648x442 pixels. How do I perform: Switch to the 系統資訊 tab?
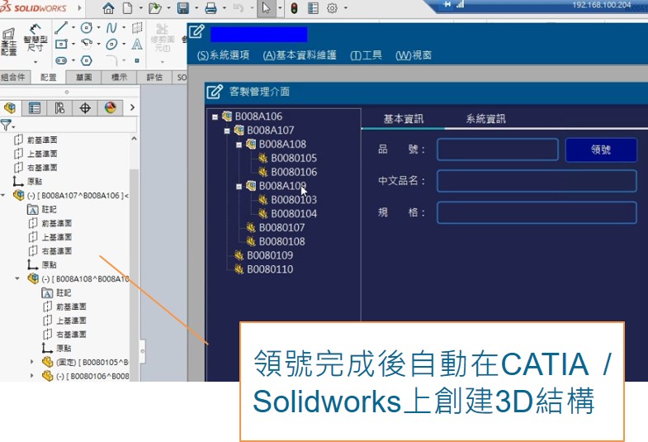click(x=485, y=119)
